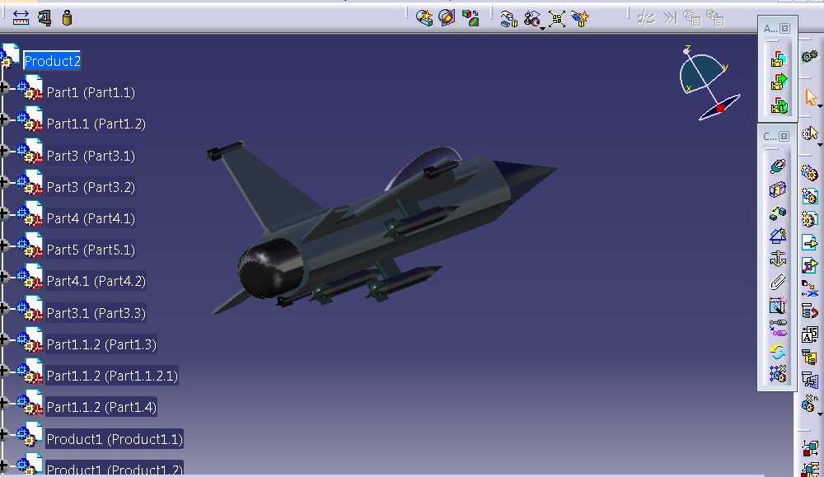Open Graph Tree Reordering
The width and height of the screenshot is (824, 477).
[x=809, y=311]
